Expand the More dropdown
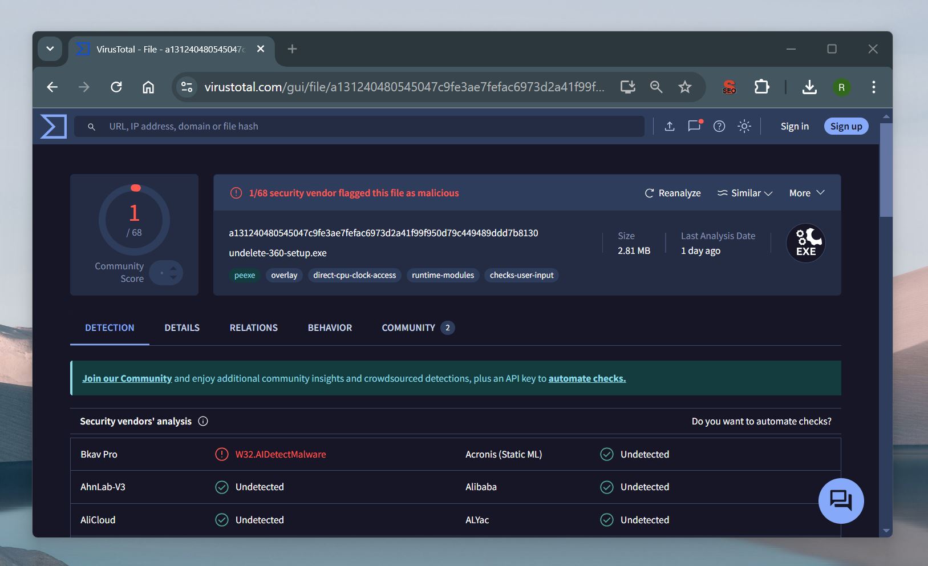 coord(807,193)
